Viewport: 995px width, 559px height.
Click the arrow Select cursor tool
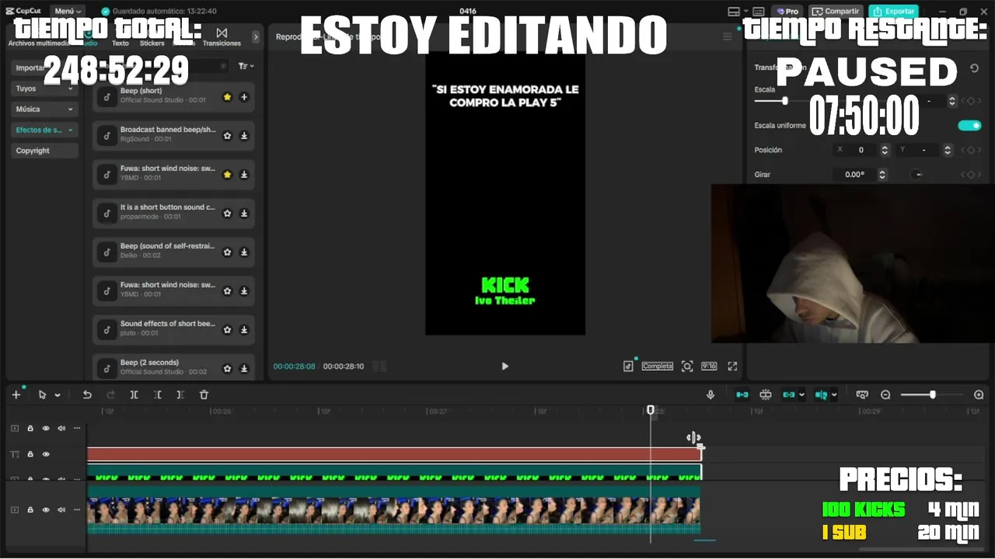(x=43, y=394)
